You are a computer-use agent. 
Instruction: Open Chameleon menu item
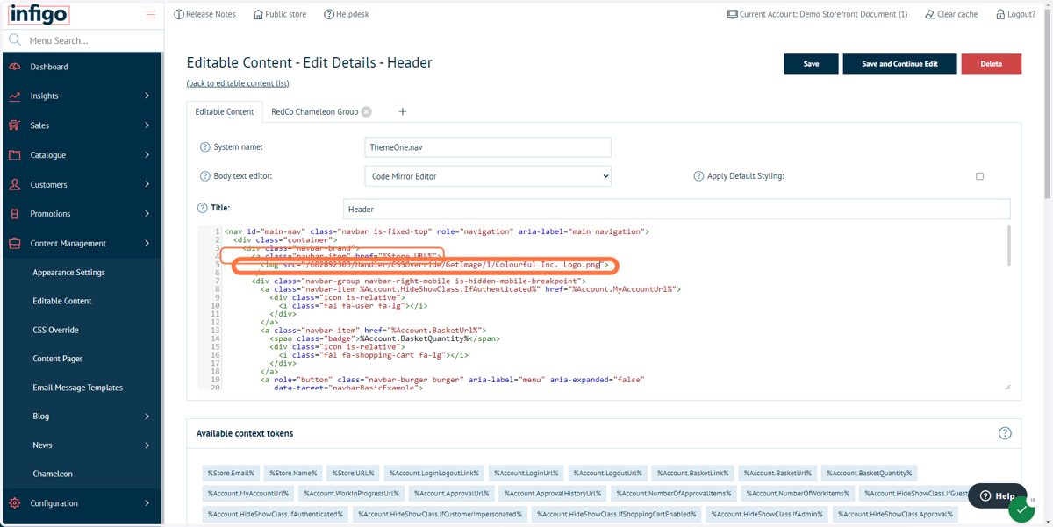pos(53,474)
